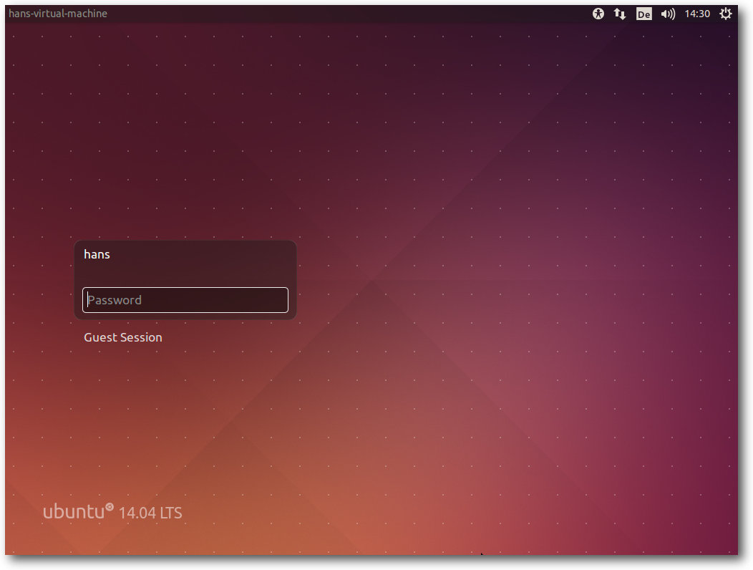Image resolution: width=753 pixels, height=570 pixels.
Task: Open the power gear session menu
Action: (x=725, y=14)
